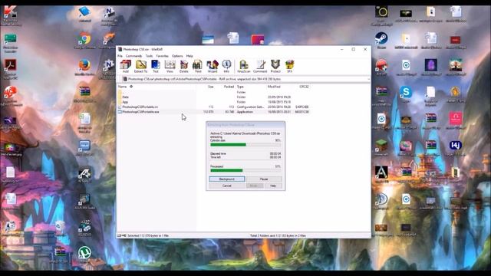Open the Help menu in WinRAR

(189, 56)
